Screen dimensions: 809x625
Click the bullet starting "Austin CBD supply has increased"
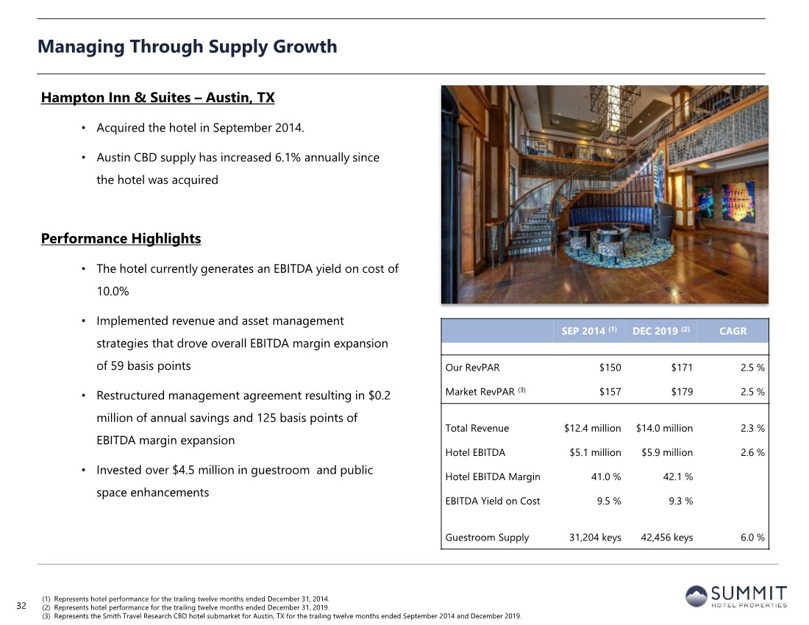(x=238, y=168)
